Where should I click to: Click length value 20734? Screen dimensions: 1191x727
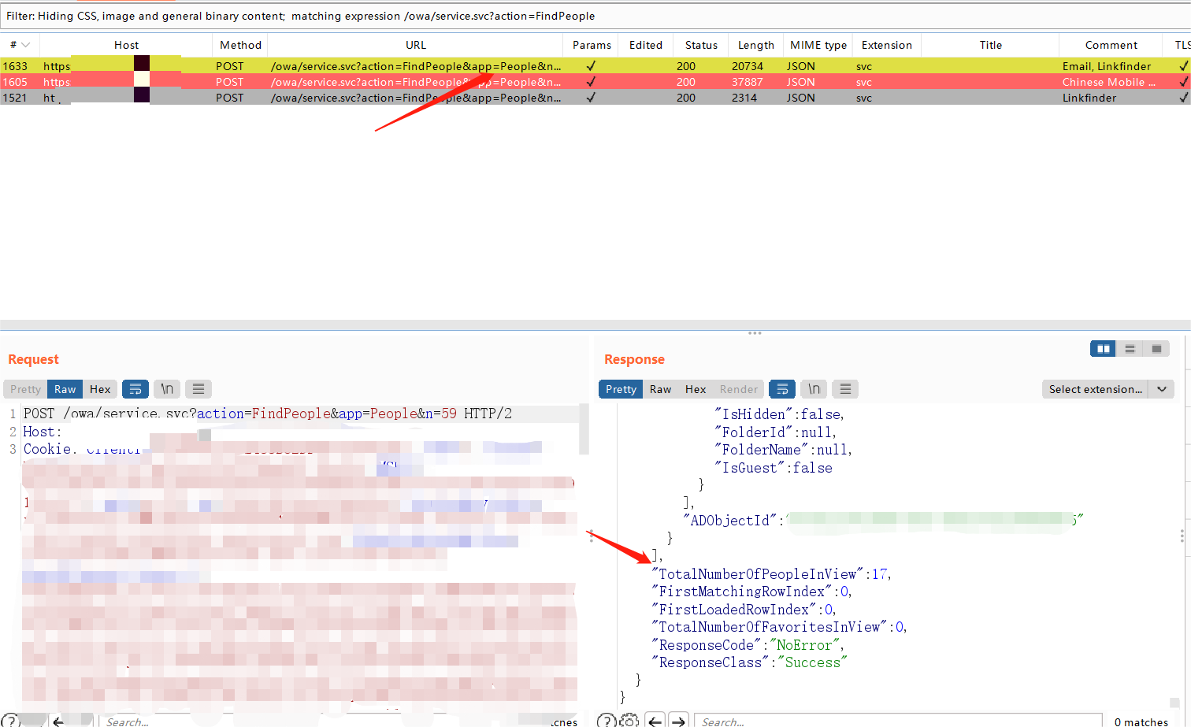coord(748,66)
